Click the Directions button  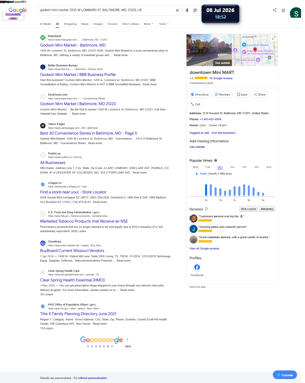[200, 95]
